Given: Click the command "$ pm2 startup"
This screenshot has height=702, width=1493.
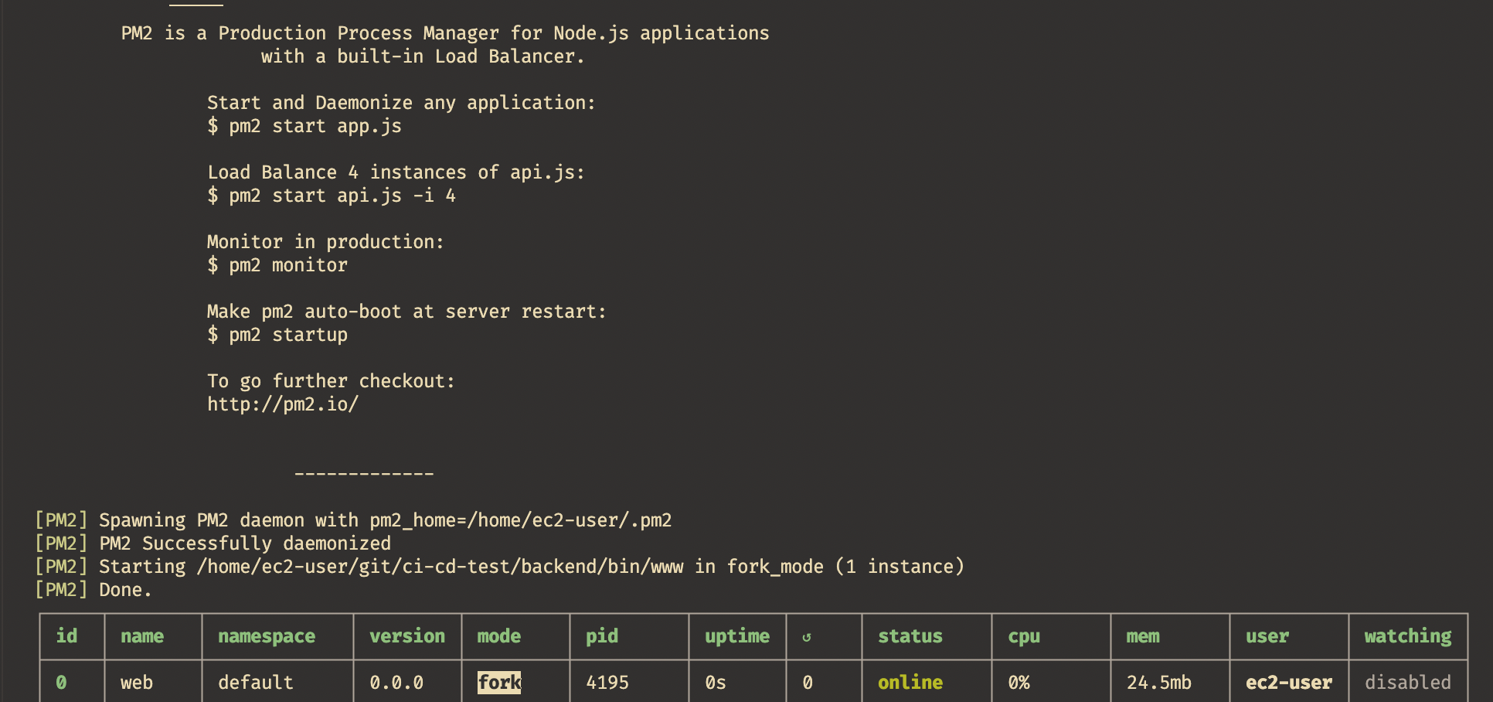Looking at the screenshot, I should pyautogui.click(x=277, y=335).
